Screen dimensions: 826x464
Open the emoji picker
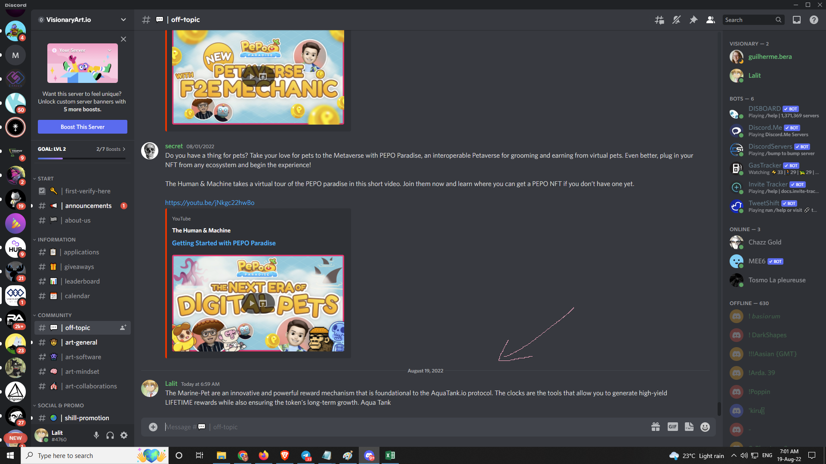tap(705, 427)
